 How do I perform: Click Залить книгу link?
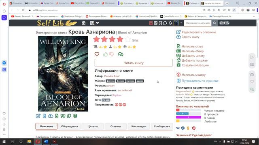[191, 37]
